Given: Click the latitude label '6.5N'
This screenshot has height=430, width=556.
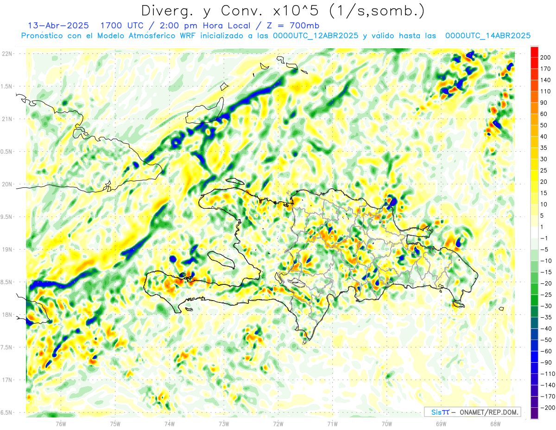Looking at the screenshot, I should click(7, 412).
